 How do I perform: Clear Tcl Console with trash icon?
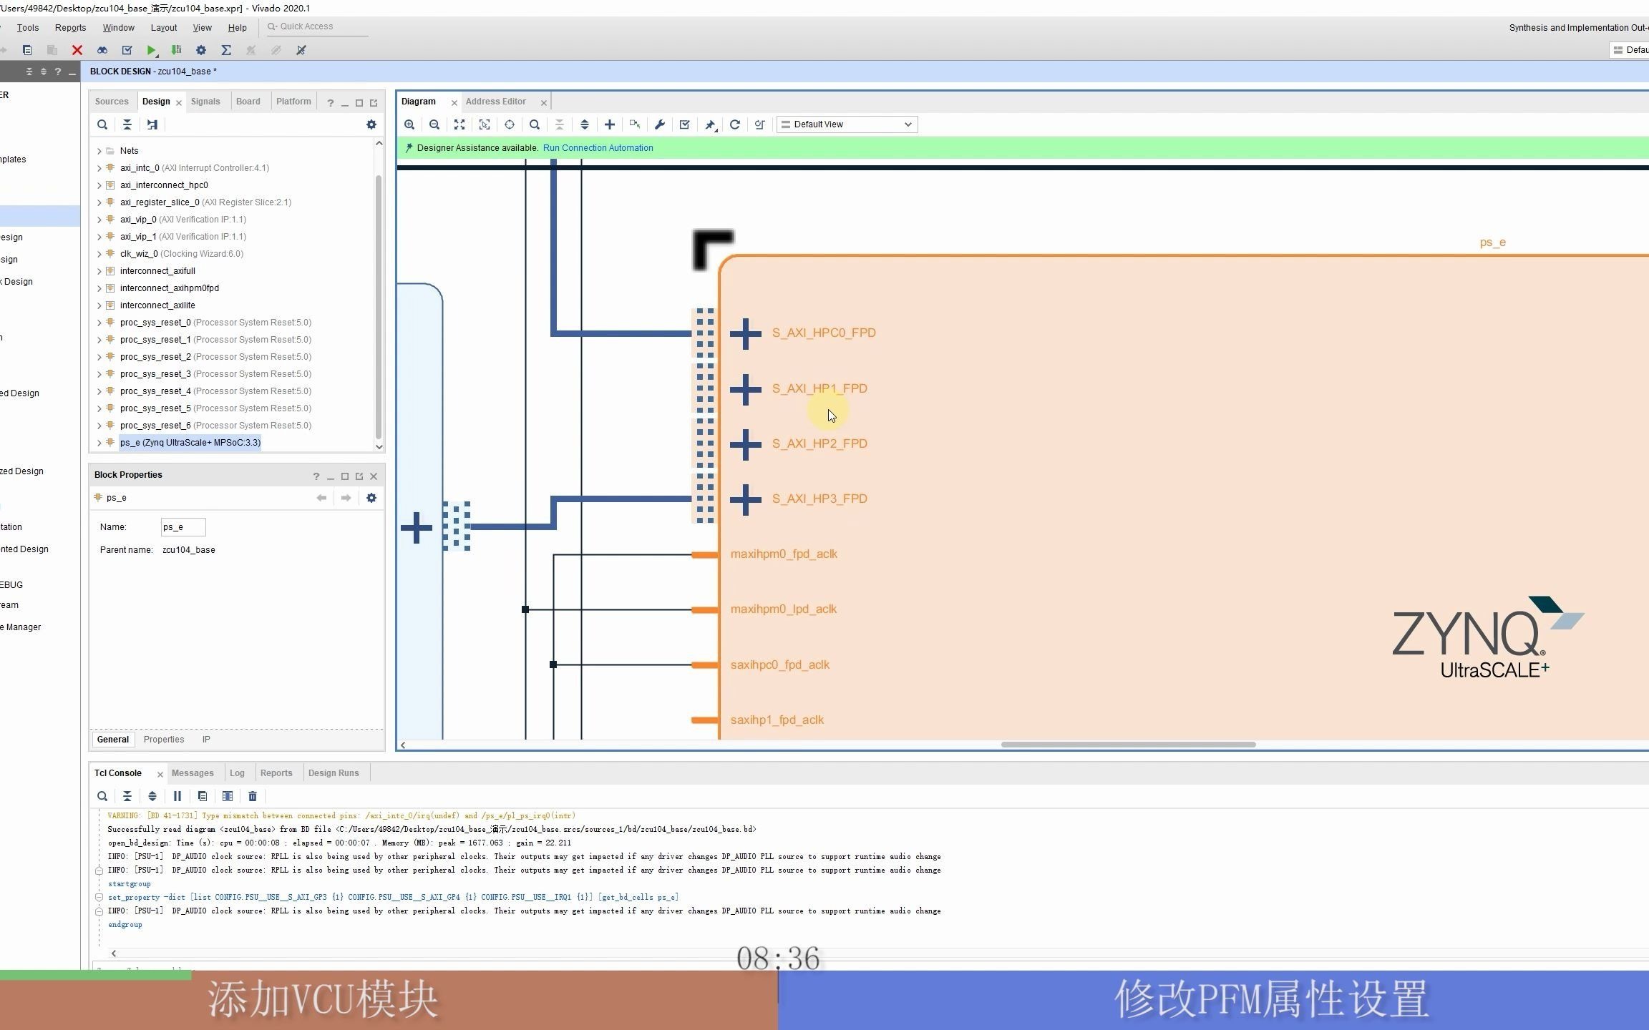253,796
